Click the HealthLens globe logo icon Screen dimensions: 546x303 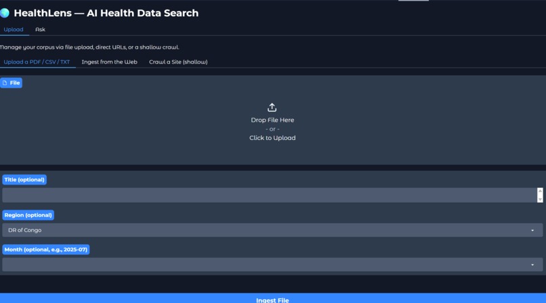pos(5,13)
